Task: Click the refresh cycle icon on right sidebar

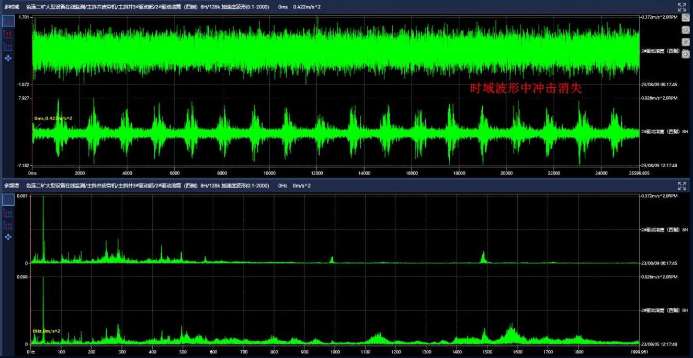Action: [686, 42]
